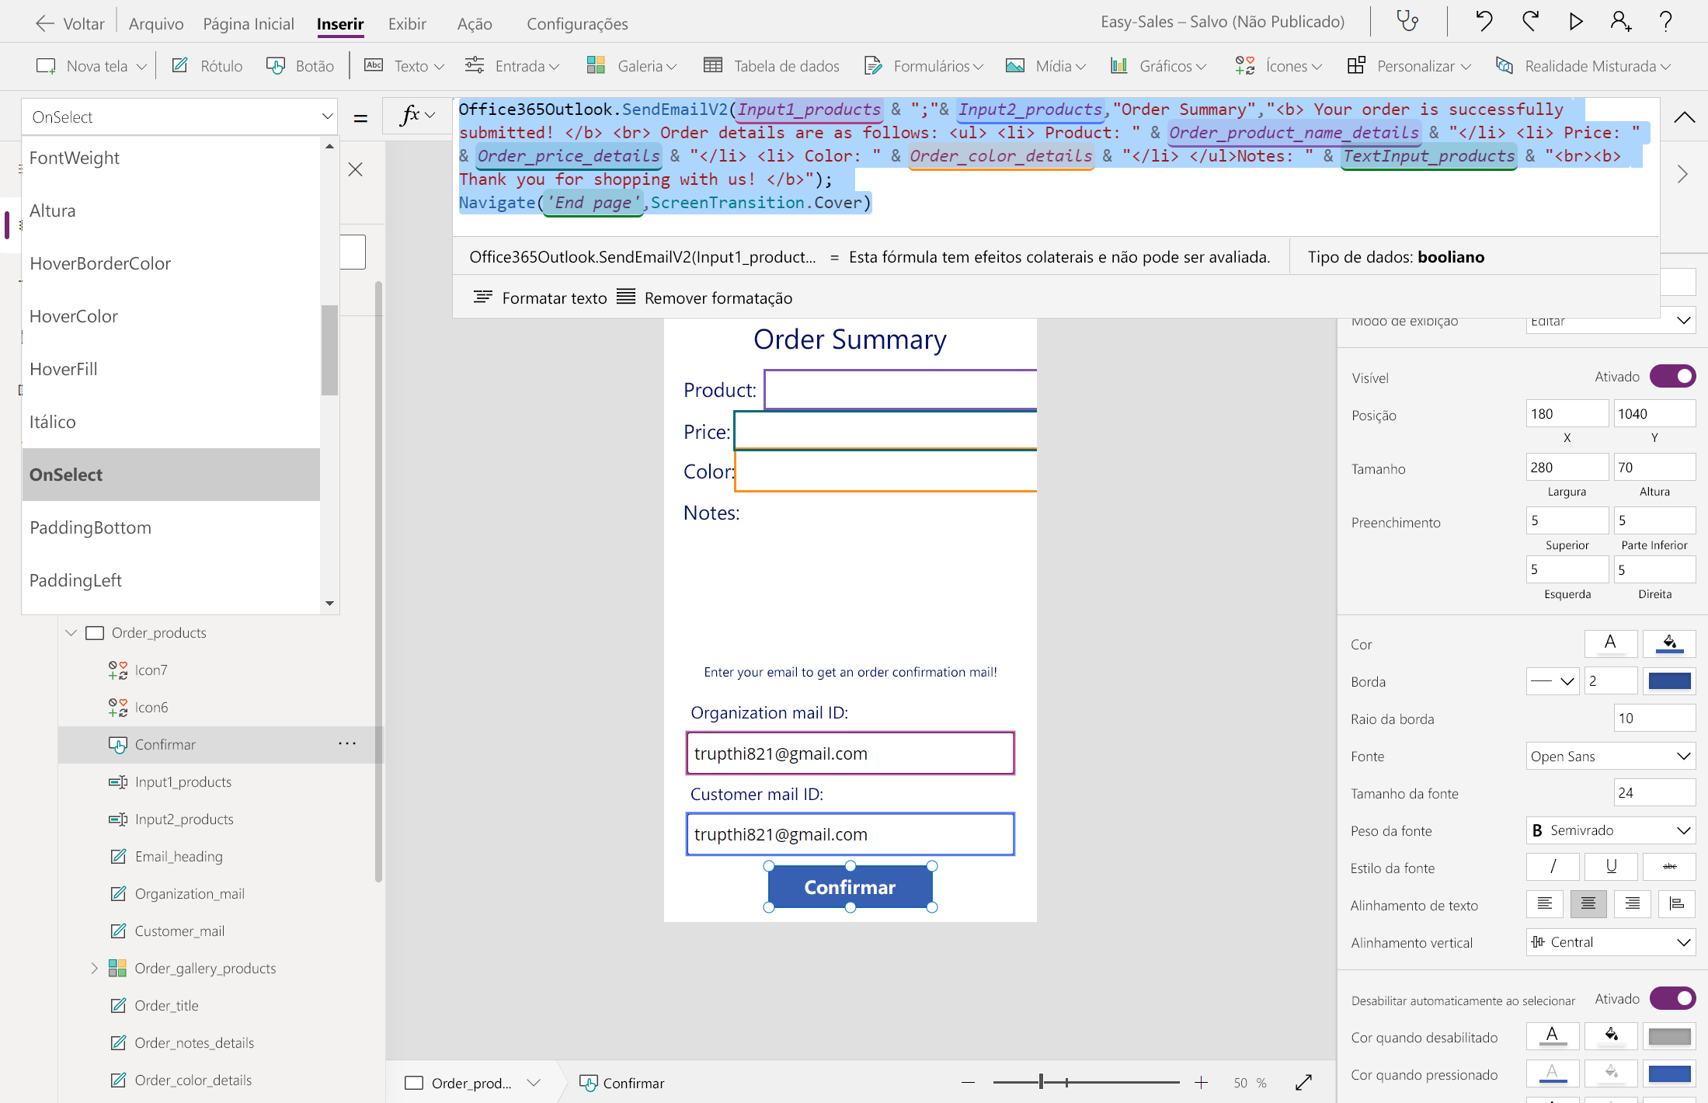This screenshot has height=1103, width=1708.
Task: Click the fit-to-window expand icon
Action: (x=1303, y=1082)
